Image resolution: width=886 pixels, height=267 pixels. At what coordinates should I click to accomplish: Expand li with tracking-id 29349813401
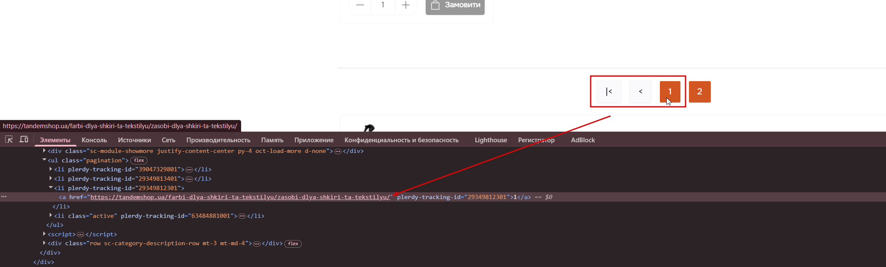pyautogui.click(x=50, y=179)
